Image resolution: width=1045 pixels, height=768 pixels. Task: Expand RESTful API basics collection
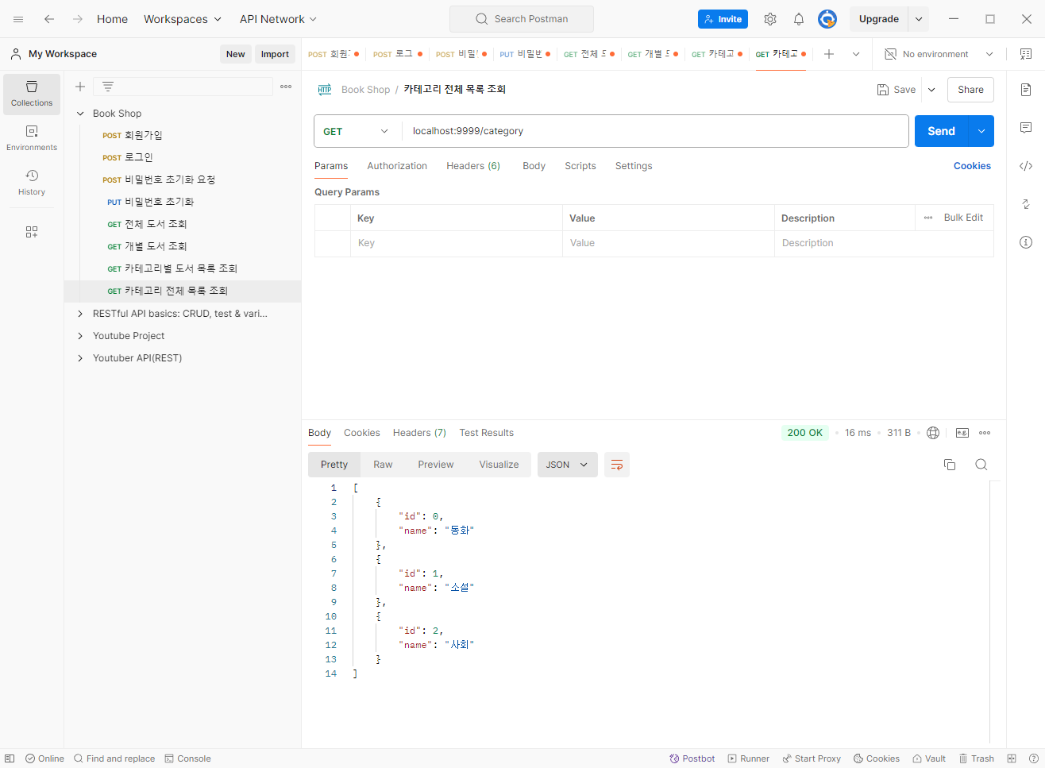click(x=80, y=314)
